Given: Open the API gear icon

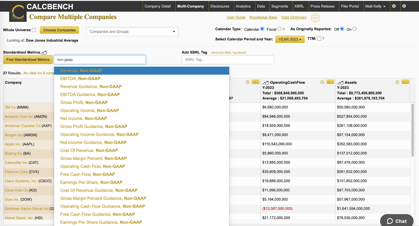Looking at the screenshot, I should 315,18.
